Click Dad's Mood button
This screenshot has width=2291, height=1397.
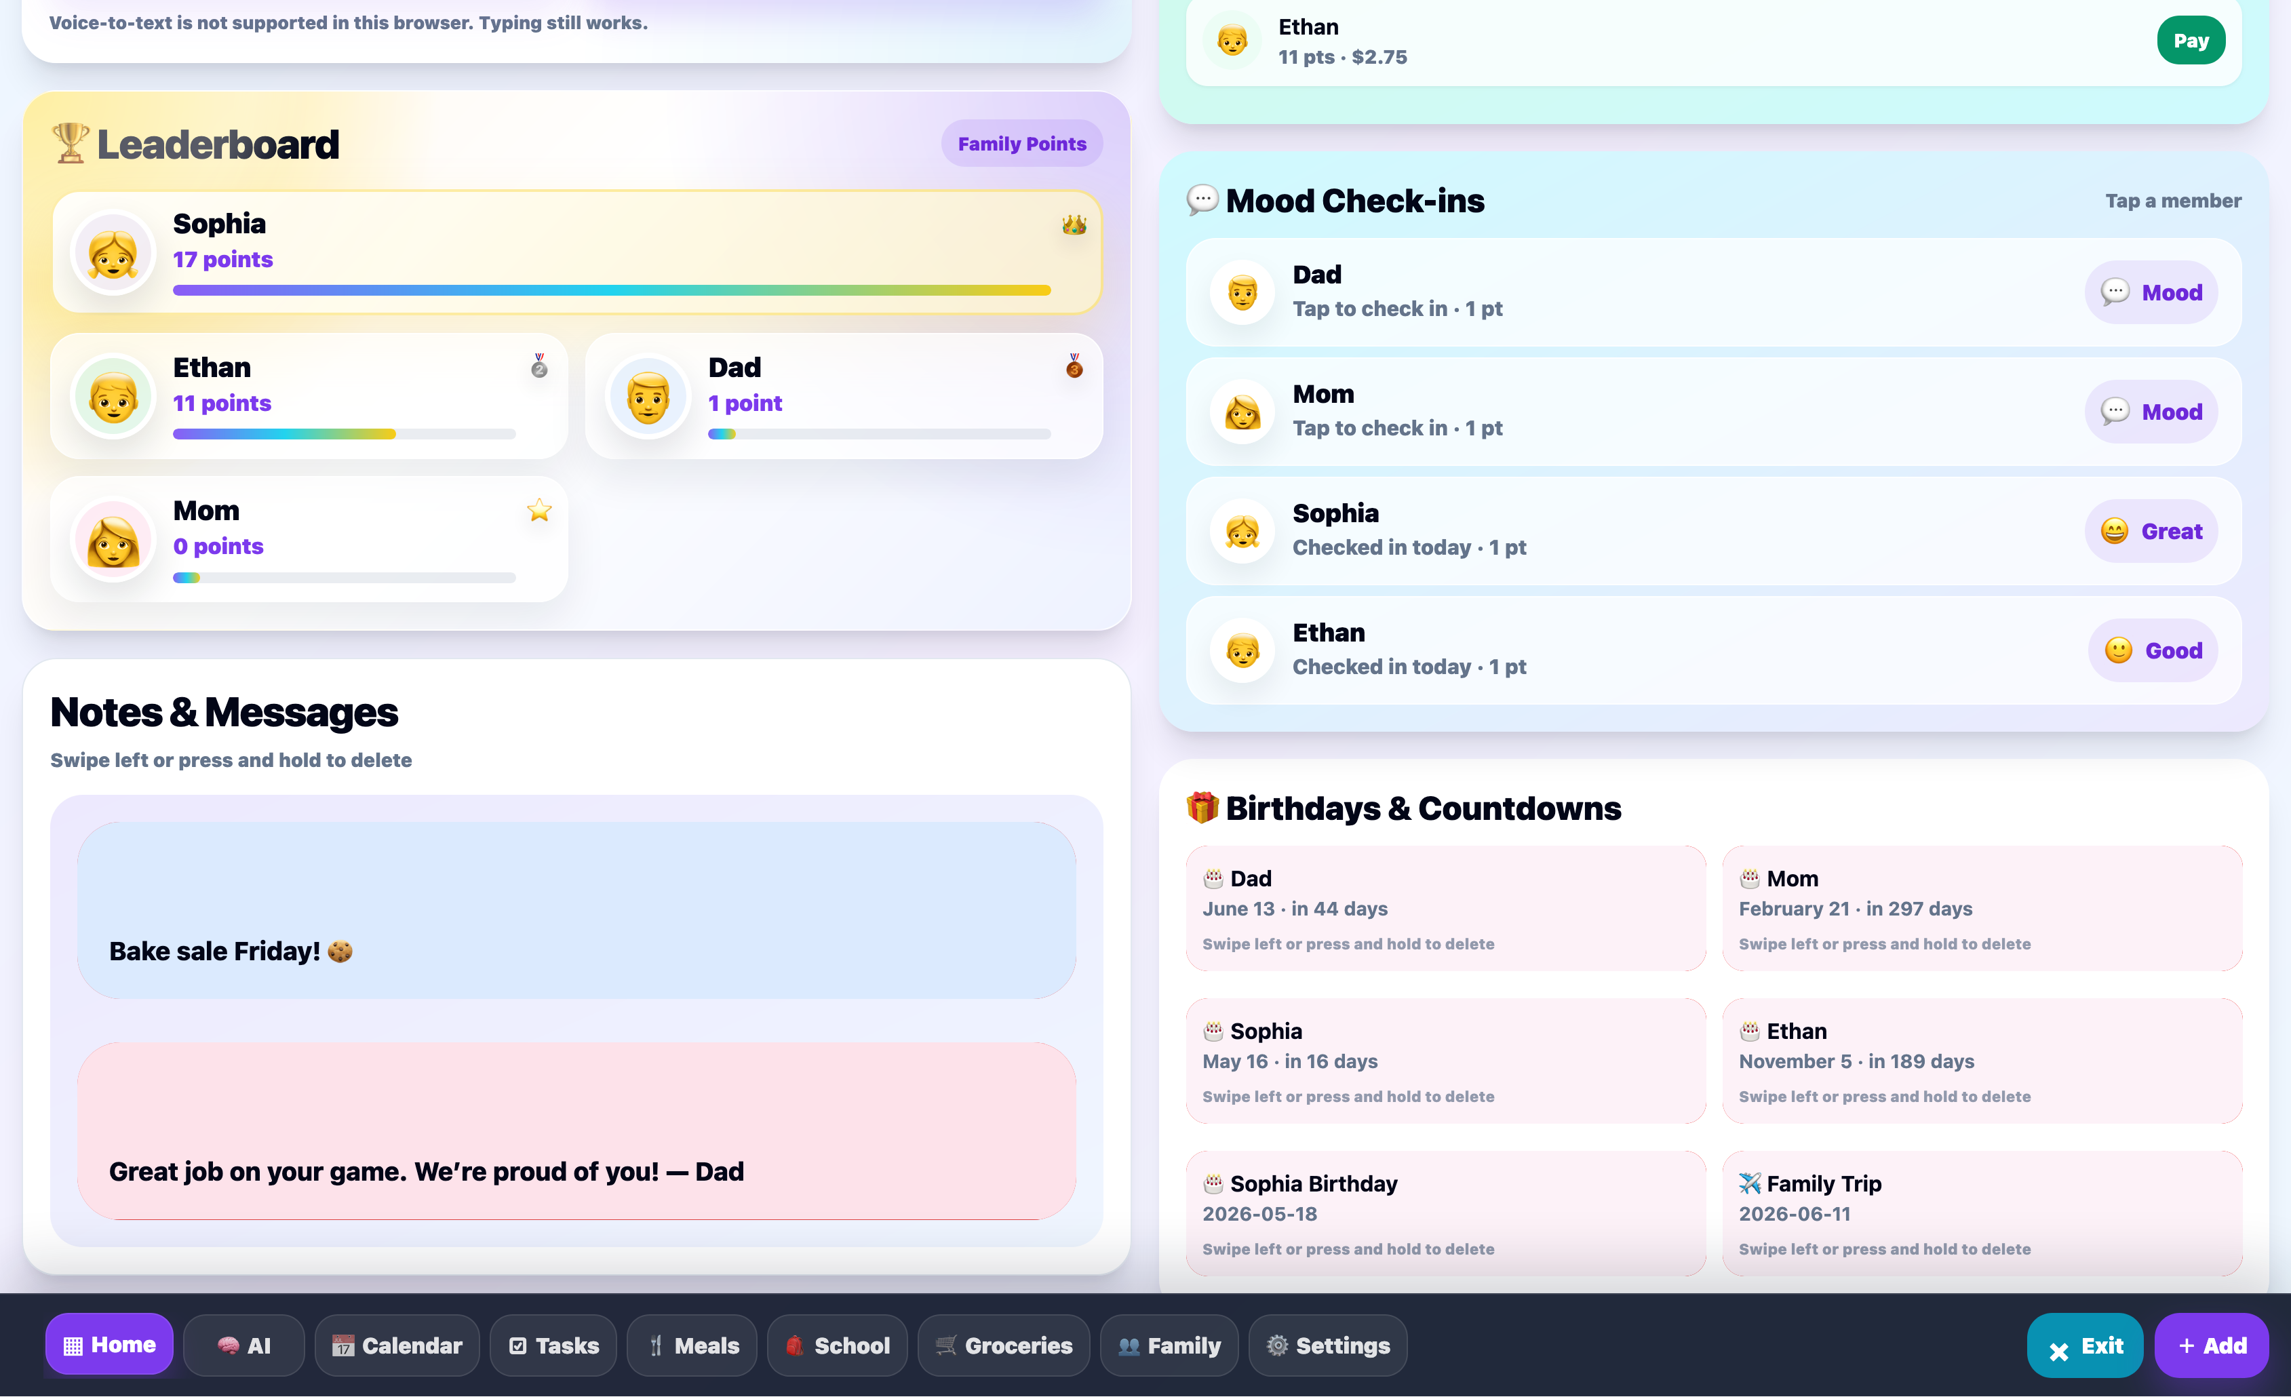click(x=2151, y=292)
